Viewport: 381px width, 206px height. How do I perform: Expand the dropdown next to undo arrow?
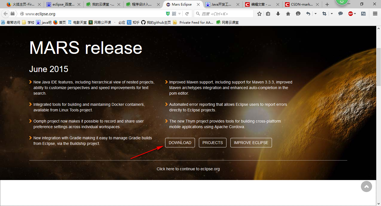point(315,14)
